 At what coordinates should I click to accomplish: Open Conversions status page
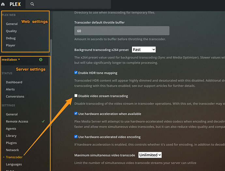pos(15,97)
